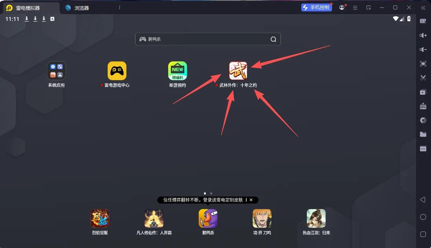Open the 烈焰觉醒 game icon

click(100, 219)
